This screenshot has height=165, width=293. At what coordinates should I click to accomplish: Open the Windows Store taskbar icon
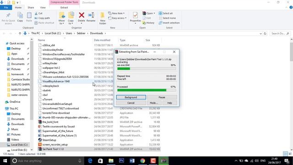click(101, 161)
